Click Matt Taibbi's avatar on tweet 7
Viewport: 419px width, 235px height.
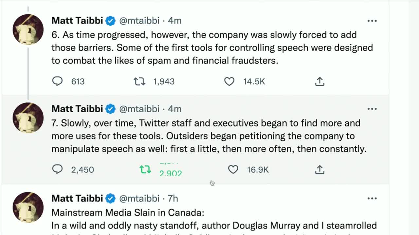coord(28,117)
